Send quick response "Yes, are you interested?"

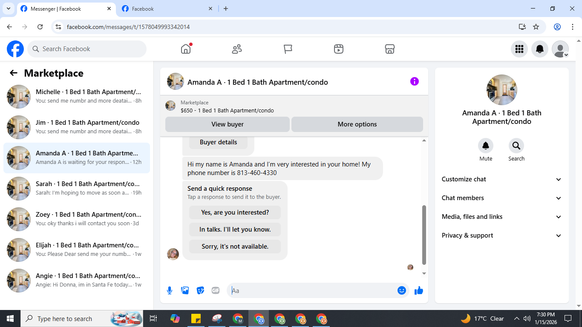click(x=235, y=212)
